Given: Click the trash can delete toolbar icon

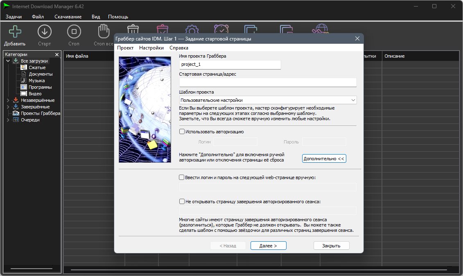Looking at the screenshot, I should [x=133, y=29].
